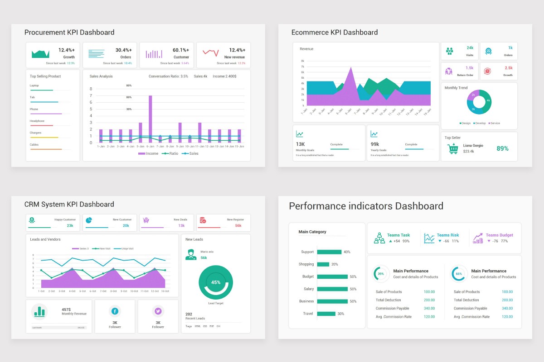Click the Visits people icon
Image resolution: width=544 pixels, height=362 pixels.
coord(449,51)
